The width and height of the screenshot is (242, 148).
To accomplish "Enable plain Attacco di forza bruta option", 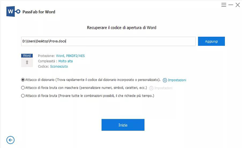I will [23, 96].
